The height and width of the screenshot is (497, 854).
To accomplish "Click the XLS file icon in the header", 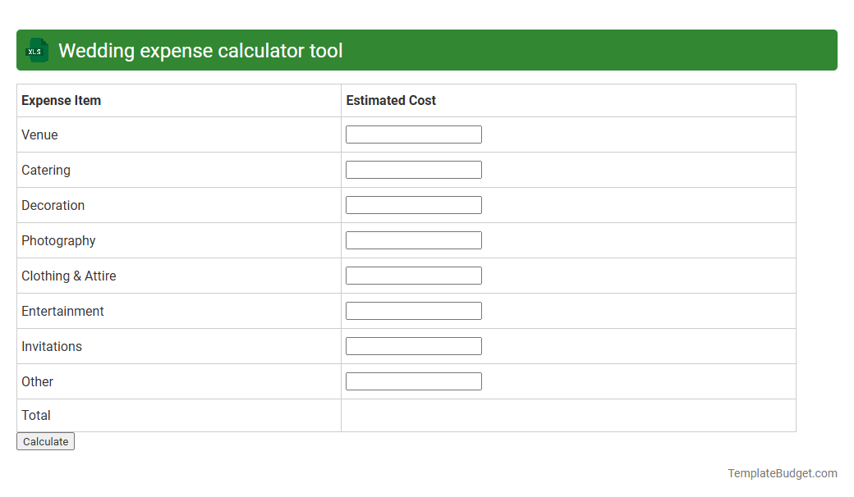I will pos(36,50).
